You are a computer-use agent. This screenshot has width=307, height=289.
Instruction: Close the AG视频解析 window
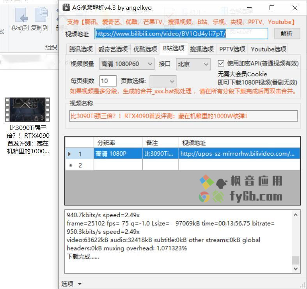[x=295, y=8]
